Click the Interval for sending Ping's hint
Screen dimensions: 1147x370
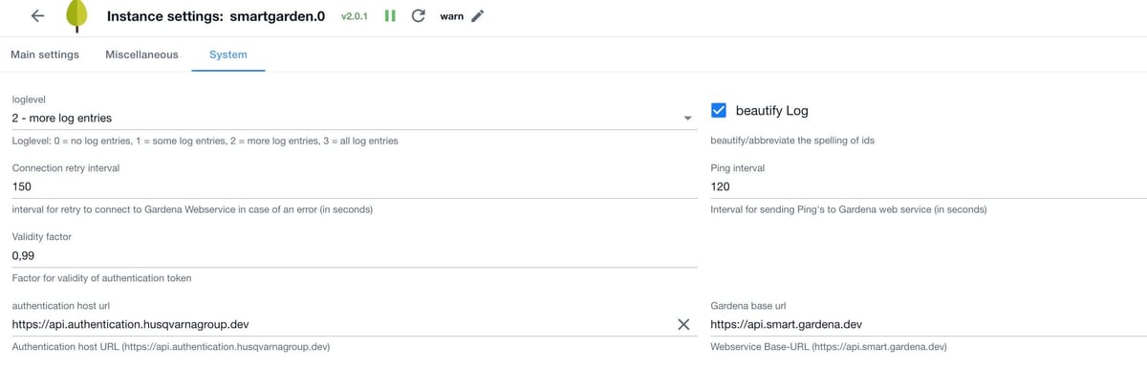pos(849,209)
